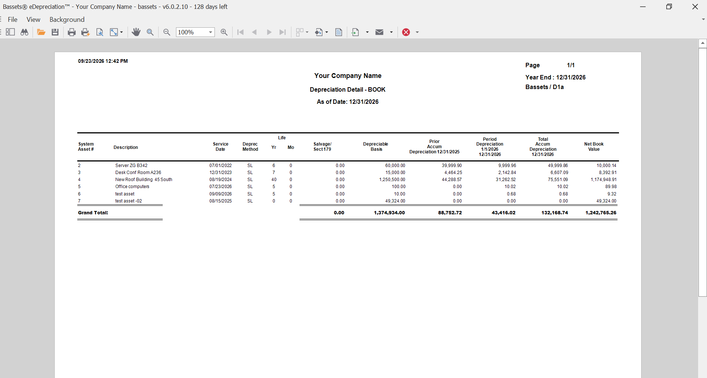Expand the email format dropdown arrow

(391, 32)
